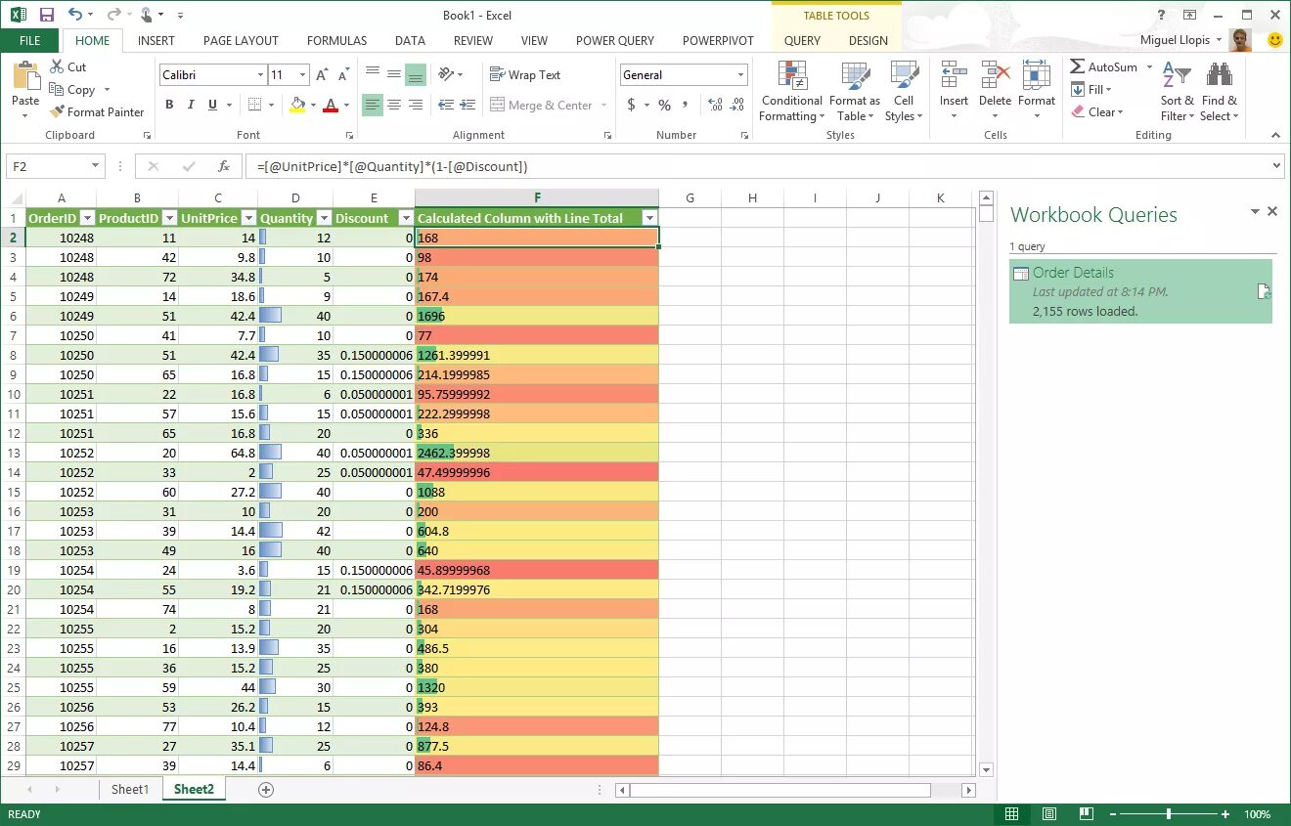Switch to the DESIGN table tools tab
Image resolution: width=1291 pixels, height=826 pixels.
pyautogui.click(x=868, y=40)
